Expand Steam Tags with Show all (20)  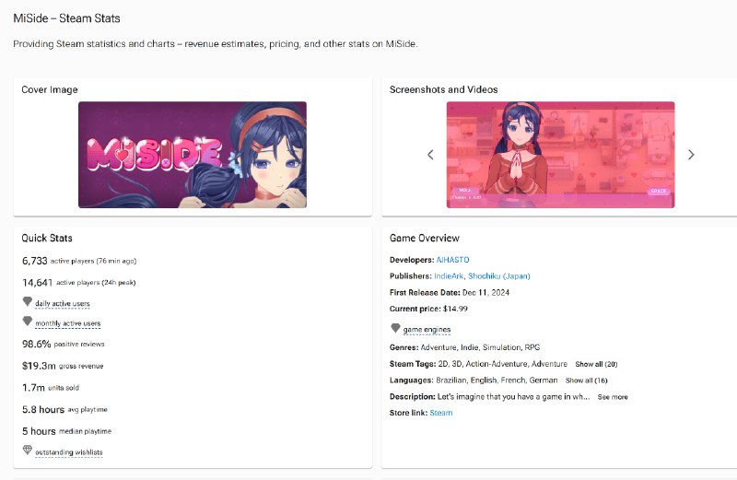pyautogui.click(x=596, y=364)
